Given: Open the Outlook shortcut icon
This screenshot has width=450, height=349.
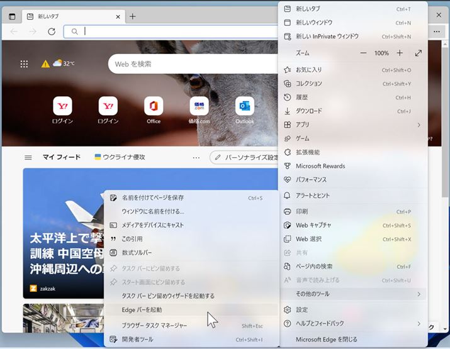Looking at the screenshot, I should coord(245,106).
